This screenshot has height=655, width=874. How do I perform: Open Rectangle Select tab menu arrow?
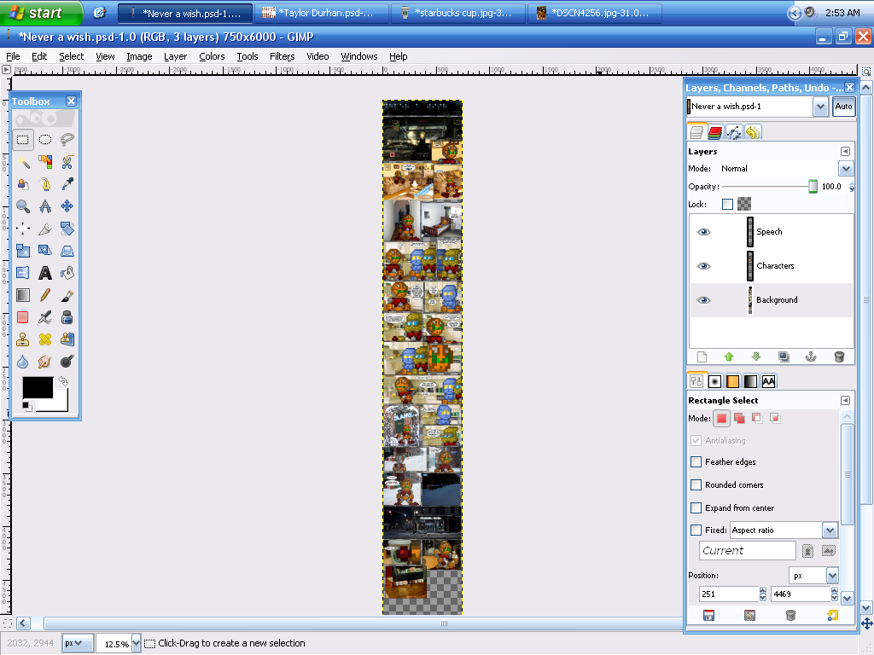[845, 401]
